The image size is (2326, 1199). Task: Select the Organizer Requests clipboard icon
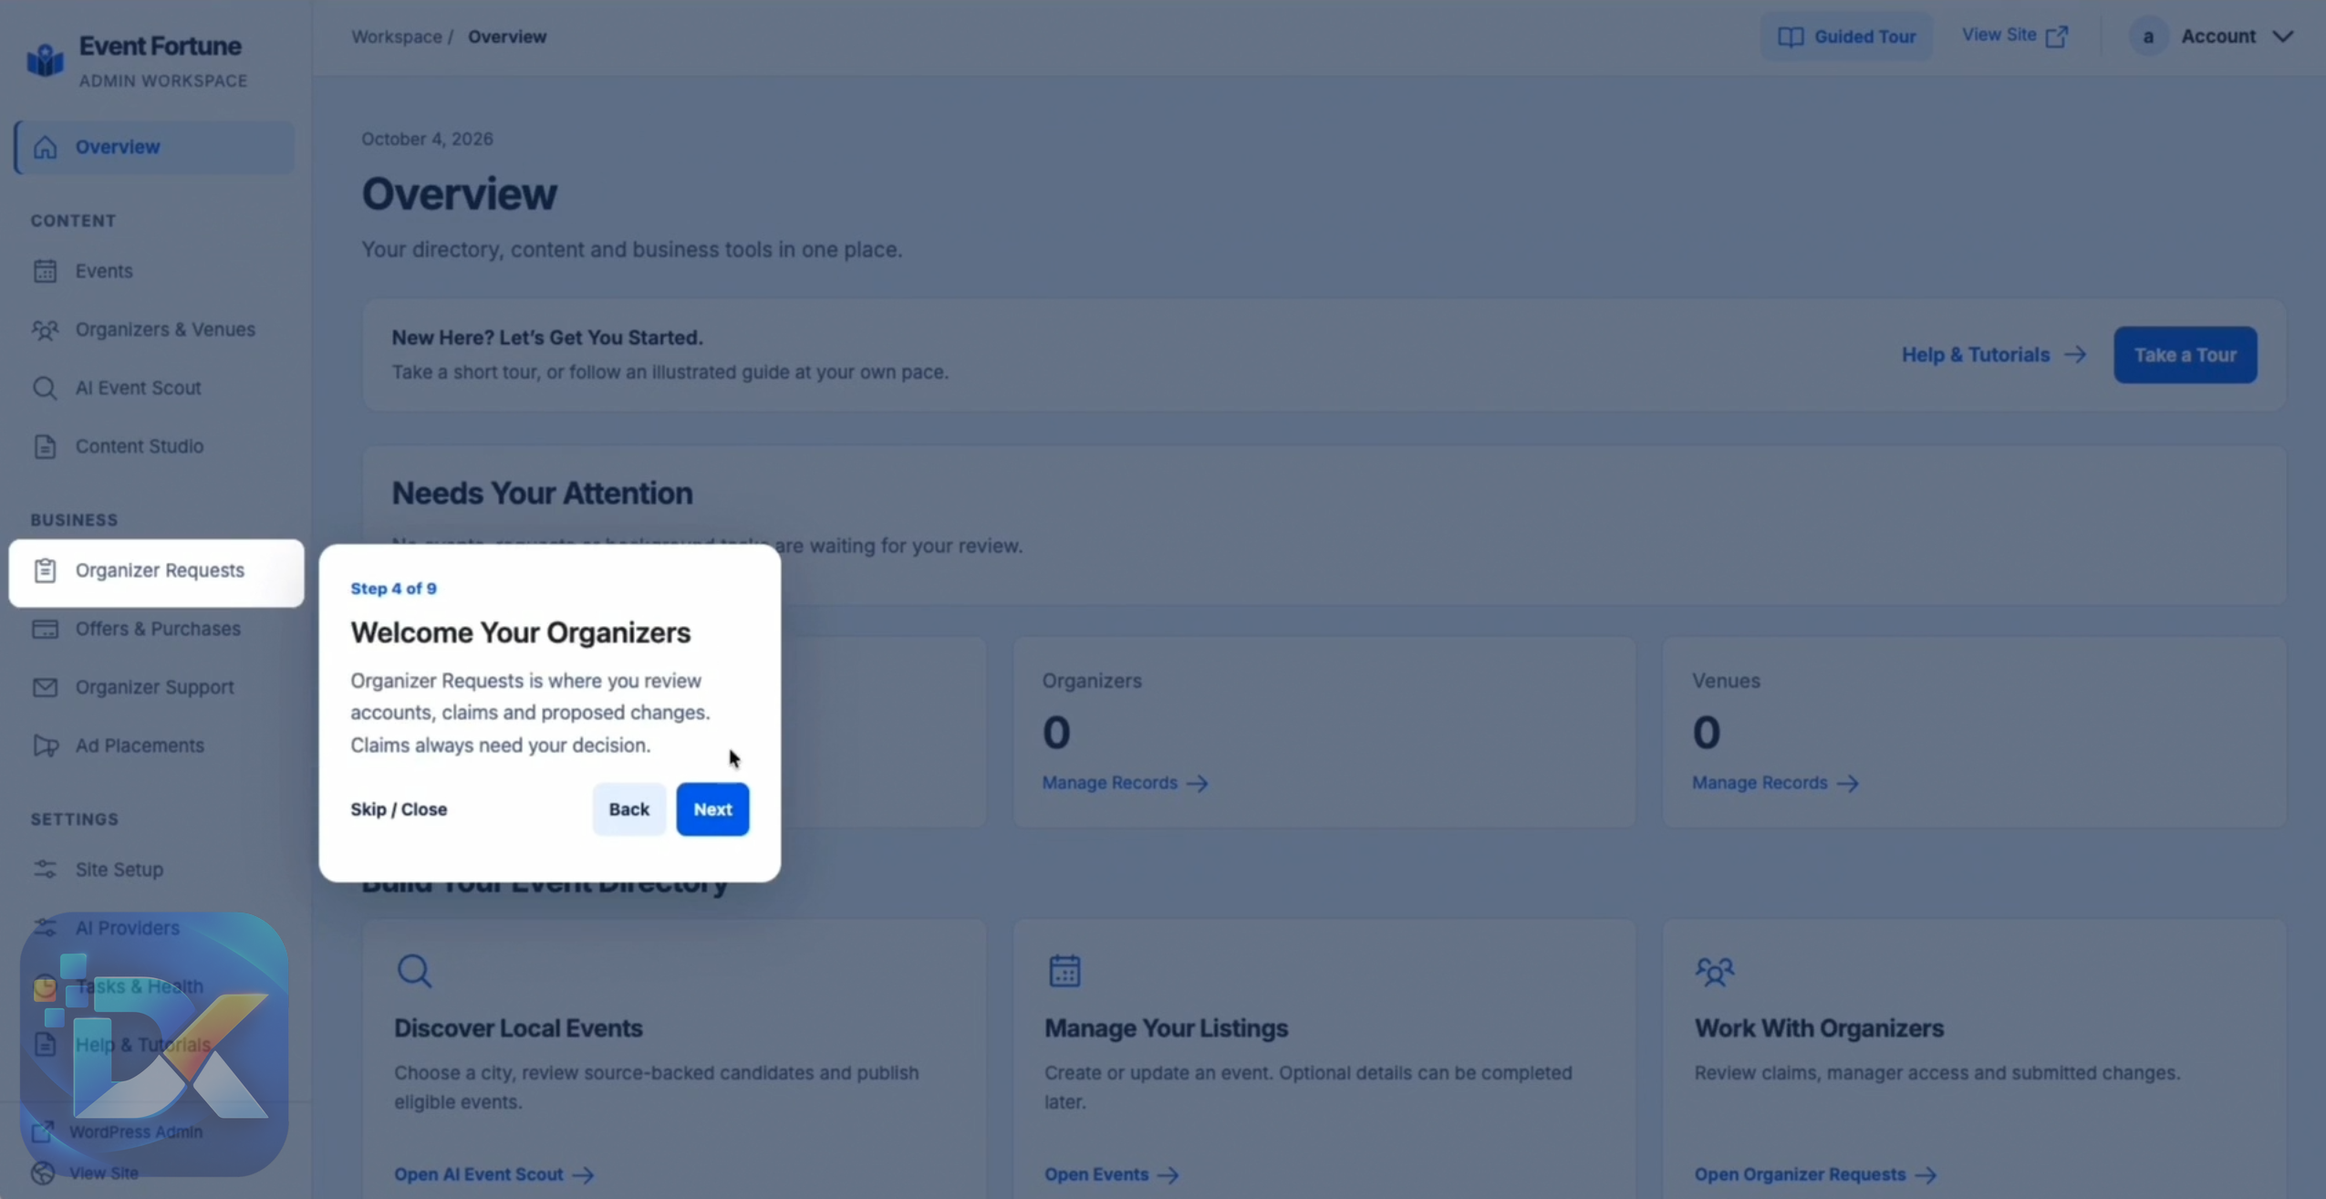click(x=45, y=570)
